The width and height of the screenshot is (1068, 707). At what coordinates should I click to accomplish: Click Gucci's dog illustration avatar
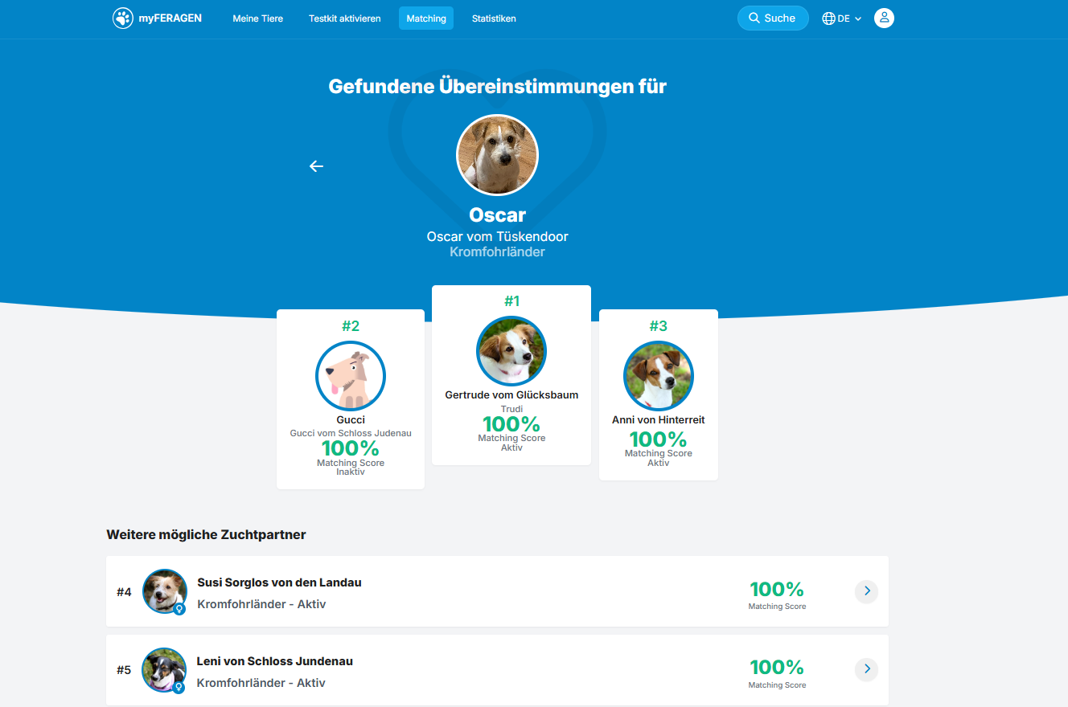(350, 376)
